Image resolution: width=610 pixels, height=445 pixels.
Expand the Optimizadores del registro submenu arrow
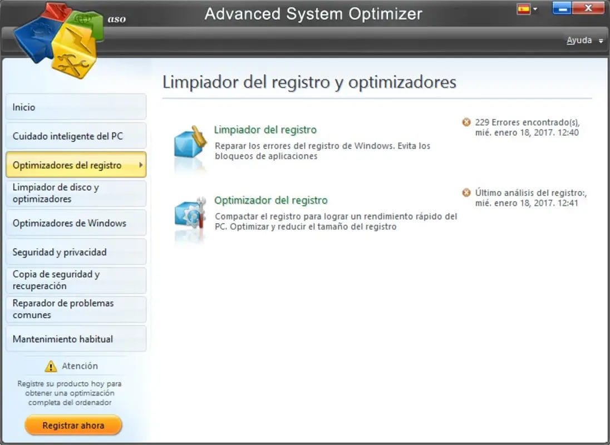coord(140,165)
